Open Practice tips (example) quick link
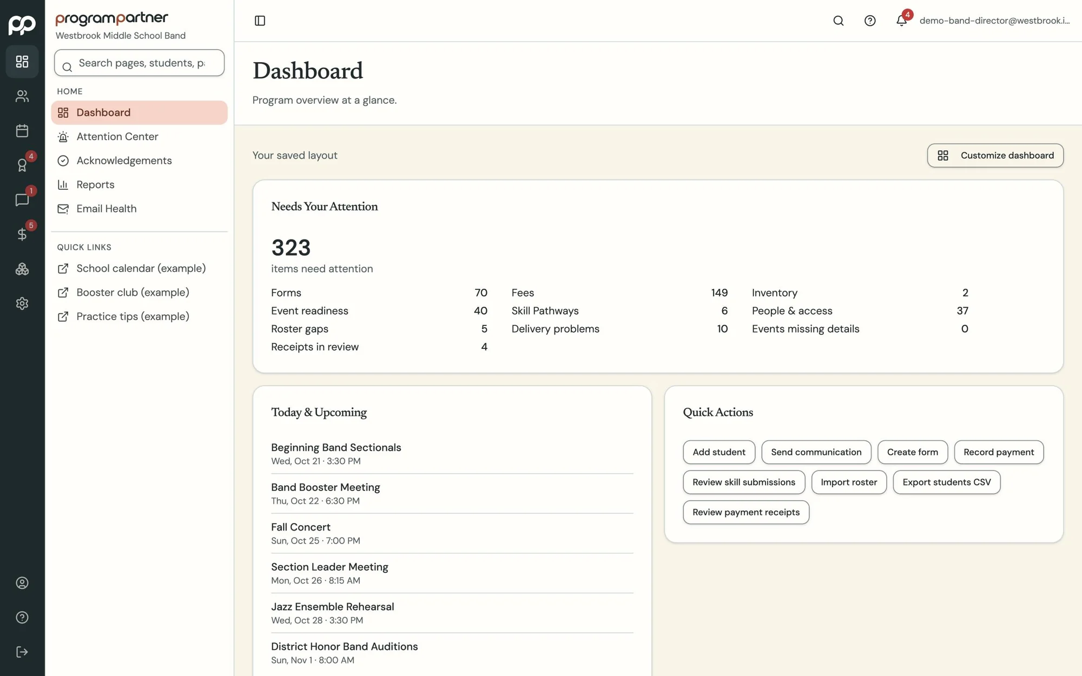Viewport: 1082px width, 676px height. pyautogui.click(x=140, y=317)
